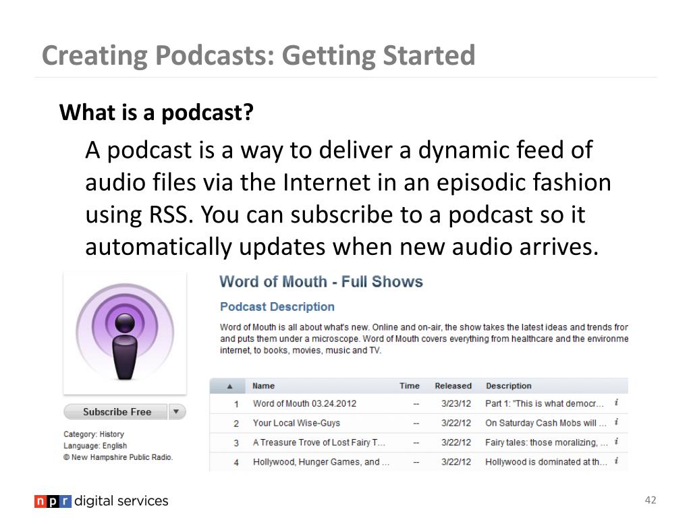Click info icon for Word of Mouth 03.24.2012

616,403
